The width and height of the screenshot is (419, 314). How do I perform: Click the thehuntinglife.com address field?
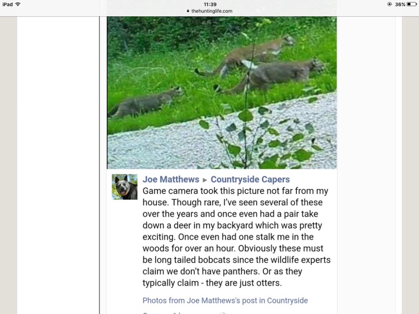pyautogui.click(x=209, y=11)
